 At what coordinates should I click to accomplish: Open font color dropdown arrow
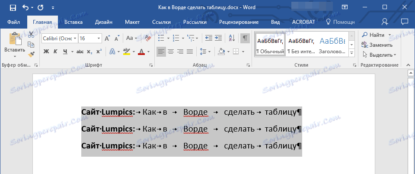tap(148, 52)
